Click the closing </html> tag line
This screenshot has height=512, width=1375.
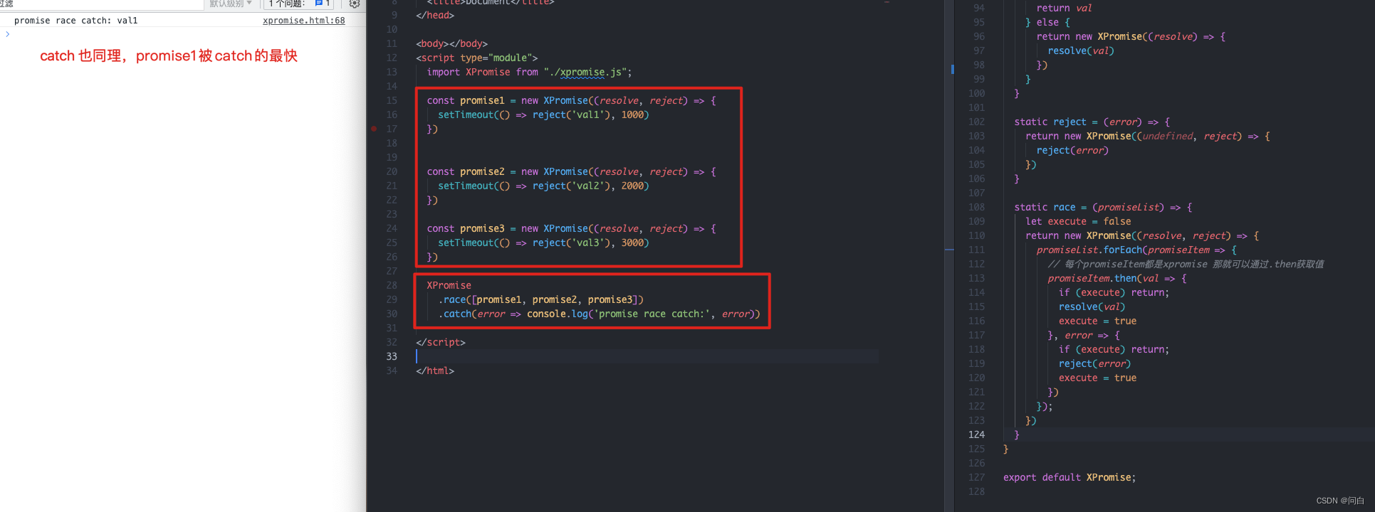click(x=435, y=370)
